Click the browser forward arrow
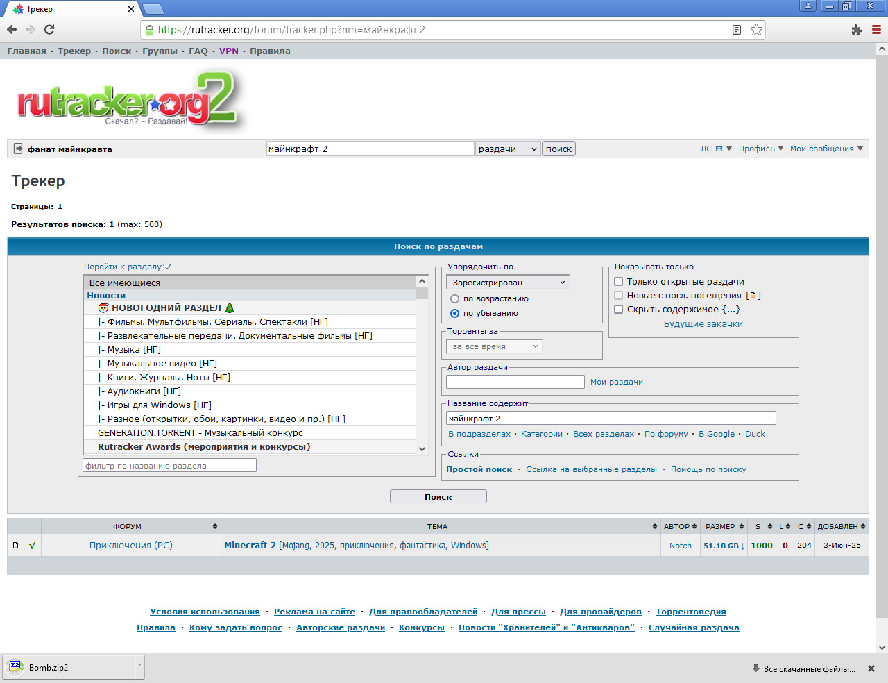Viewport: 888px width, 683px height. coord(31,29)
